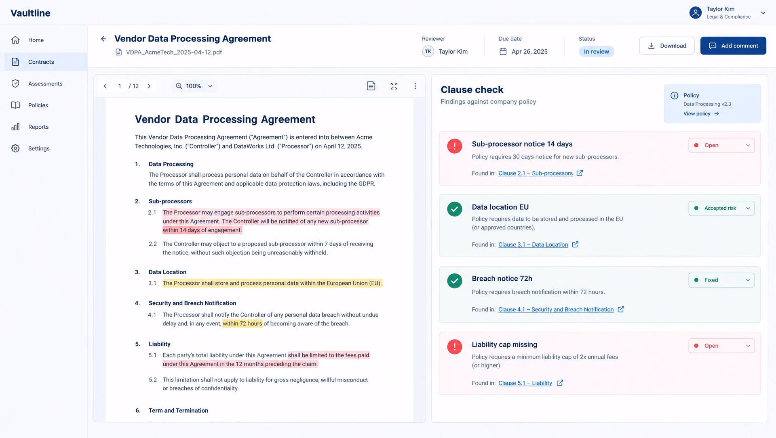Open status dropdown for Sub-processor notice finding
This screenshot has height=438, width=776.
[721, 145]
